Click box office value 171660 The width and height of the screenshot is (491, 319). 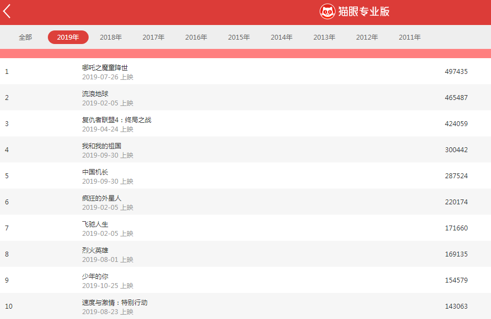coord(456,228)
